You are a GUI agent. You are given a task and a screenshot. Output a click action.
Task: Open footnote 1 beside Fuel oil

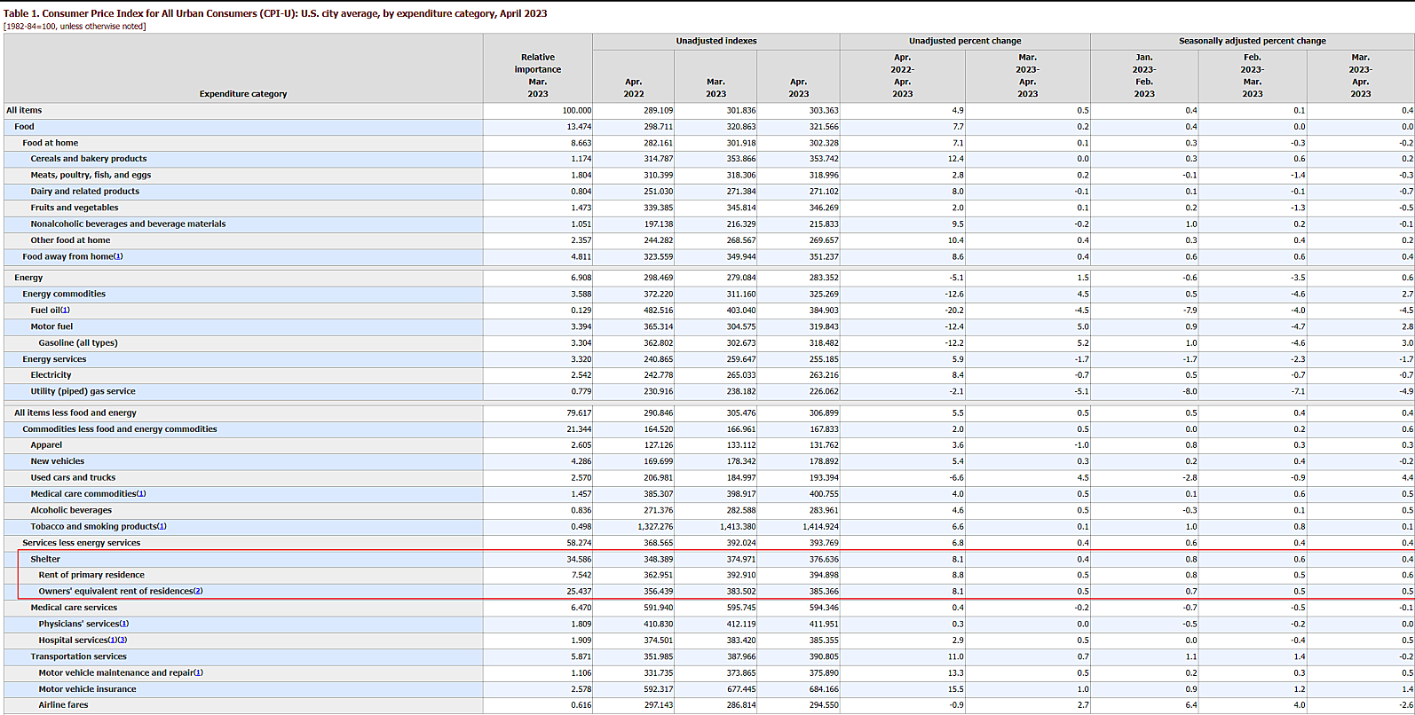pos(65,310)
